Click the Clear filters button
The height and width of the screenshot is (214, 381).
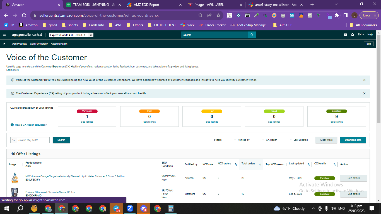tap(326, 140)
